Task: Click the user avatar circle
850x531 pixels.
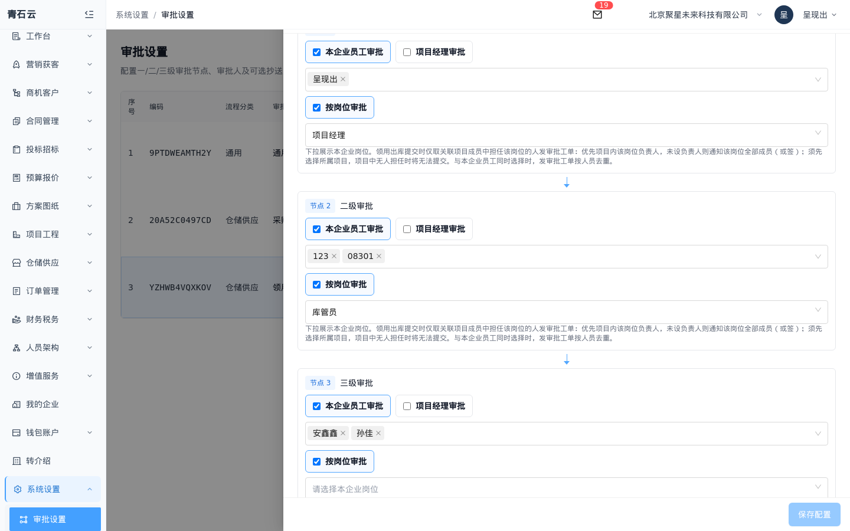Action: tap(783, 15)
